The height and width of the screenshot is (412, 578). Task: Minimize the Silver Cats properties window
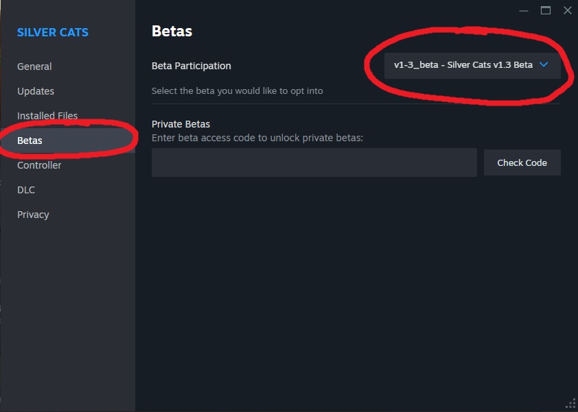pyautogui.click(x=524, y=10)
